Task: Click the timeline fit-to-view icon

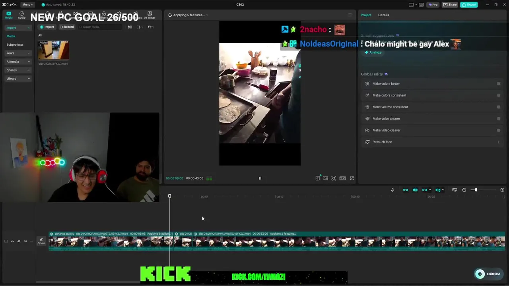Action: coord(455,190)
